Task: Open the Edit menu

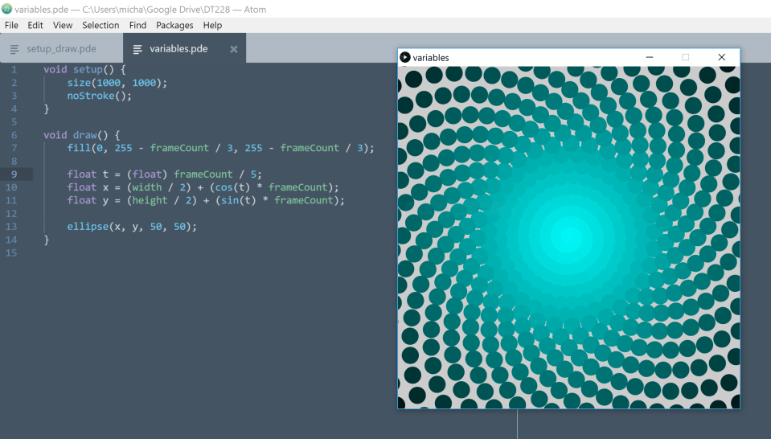Action: 35,25
